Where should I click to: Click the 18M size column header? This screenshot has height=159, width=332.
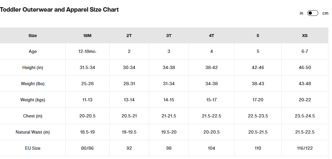87,36
